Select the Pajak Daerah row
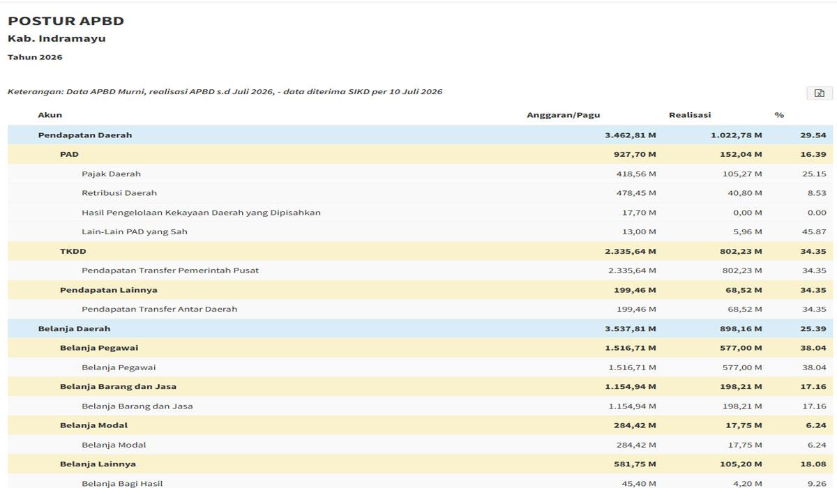837x488 pixels. pyautogui.click(x=421, y=174)
